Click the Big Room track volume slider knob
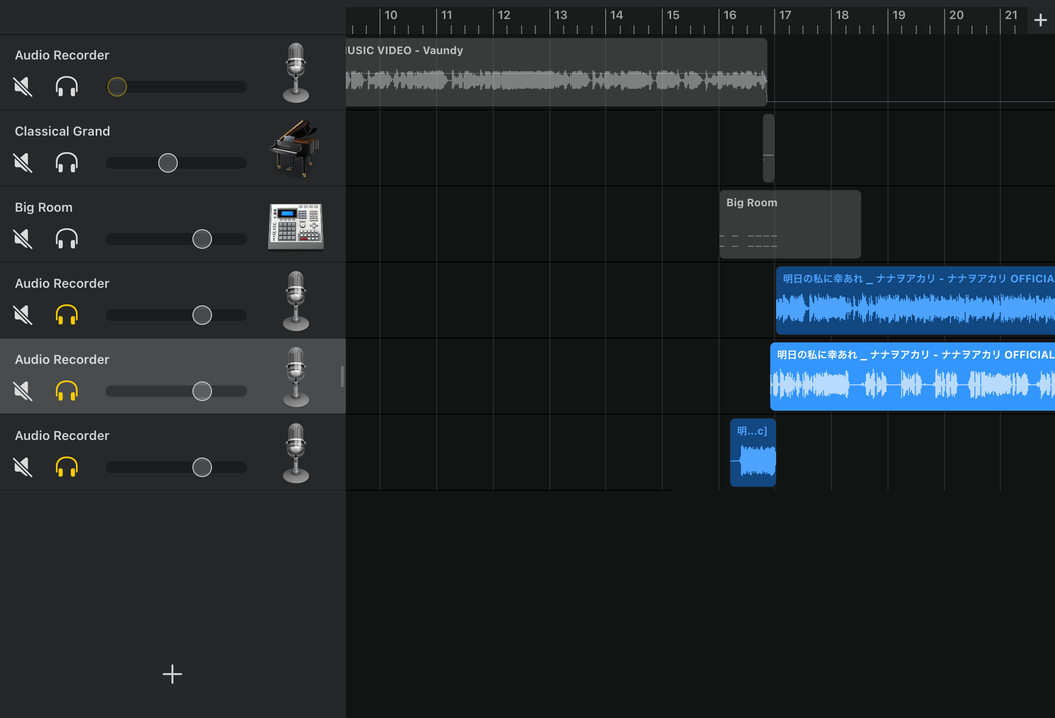Screen dimensions: 1055x718 (x=202, y=239)
